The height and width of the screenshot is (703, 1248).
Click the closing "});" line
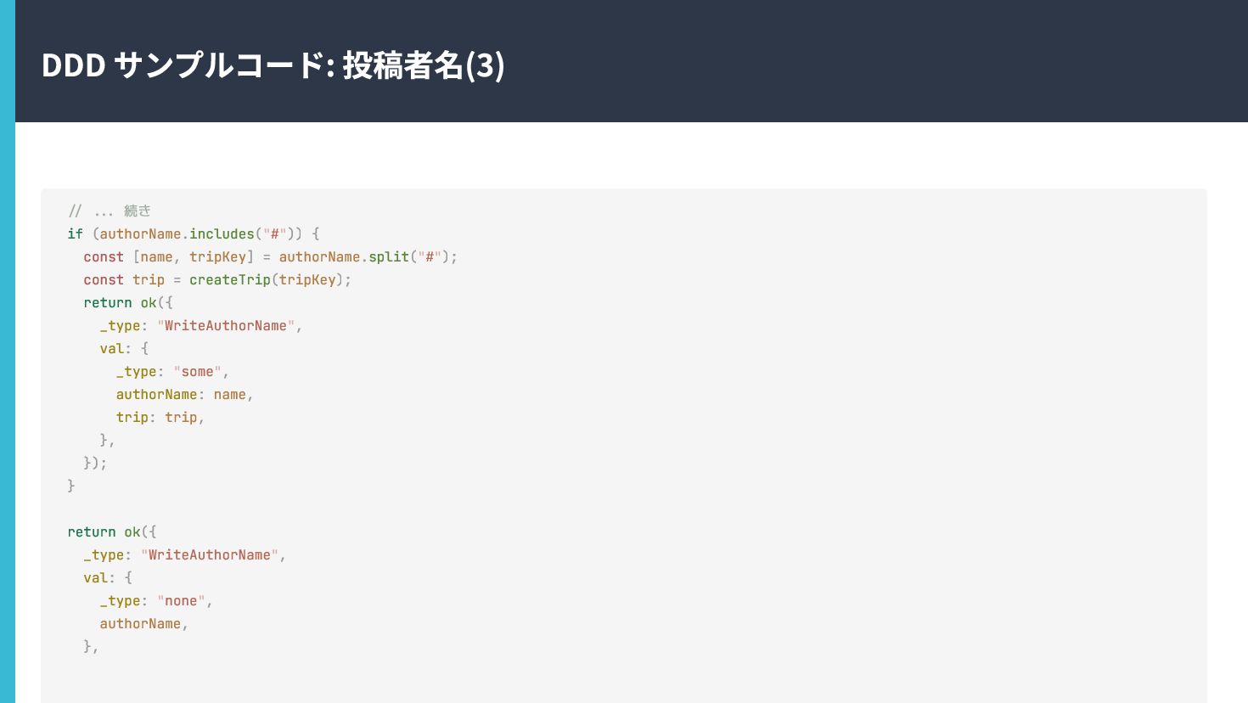[x=95, y=463]
